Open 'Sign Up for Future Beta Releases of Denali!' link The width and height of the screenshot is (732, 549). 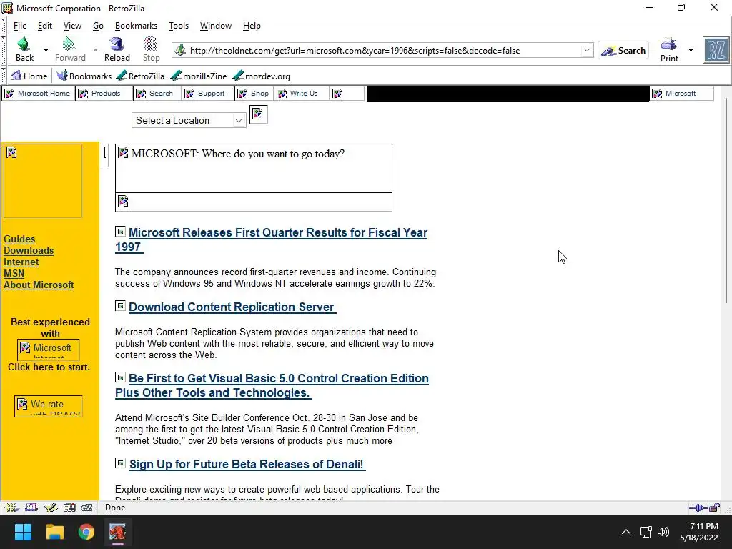pyautogui.click(x=247, y=464)
